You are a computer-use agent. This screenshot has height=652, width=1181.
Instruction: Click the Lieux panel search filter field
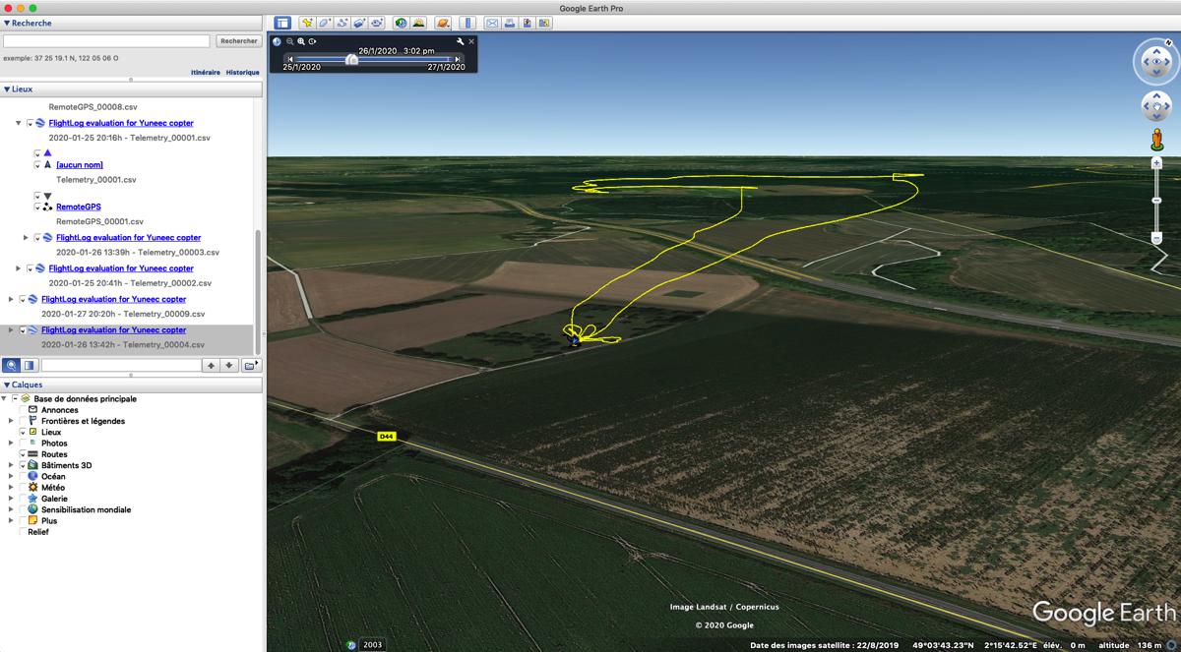point(120,365)
